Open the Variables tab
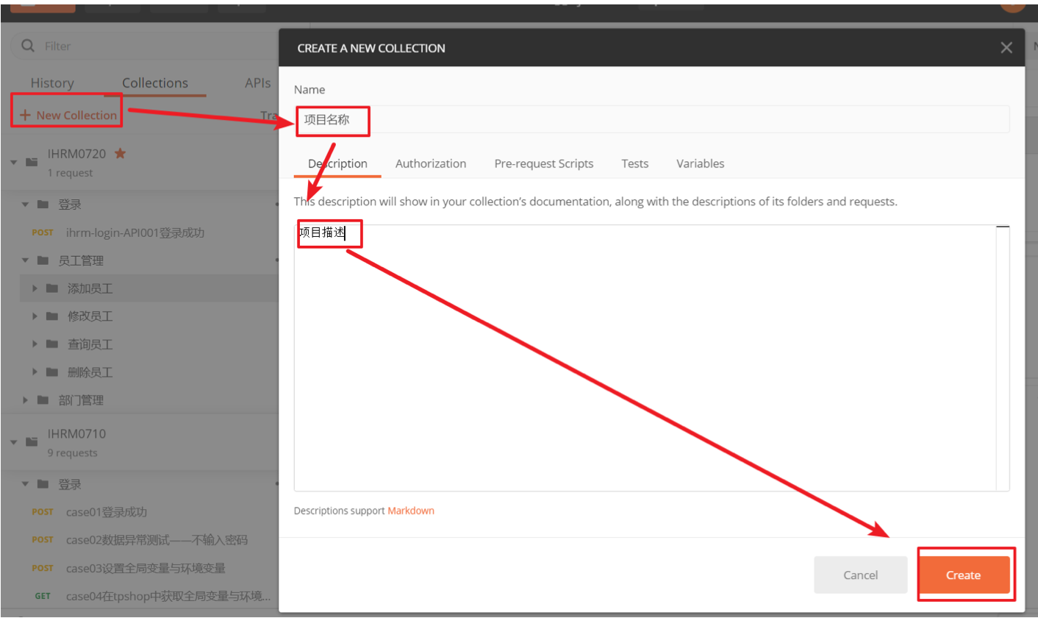Viewport: 1038px width, 618px height. pos(700,163)
